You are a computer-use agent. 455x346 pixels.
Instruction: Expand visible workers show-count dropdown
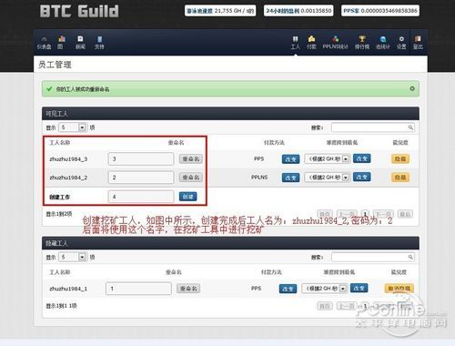coord(73,127)
